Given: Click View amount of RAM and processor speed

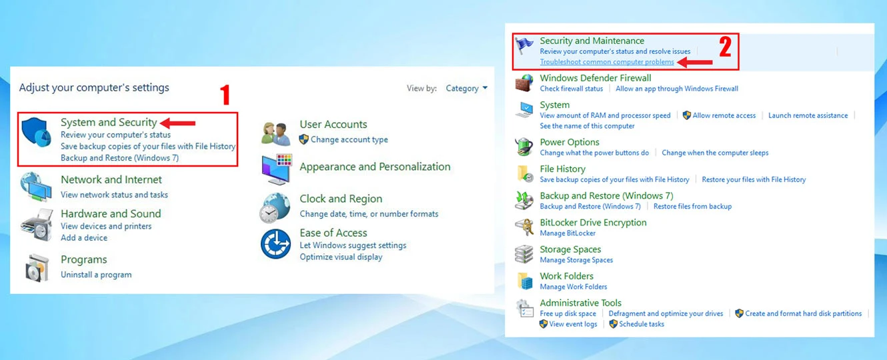Looking at the screenshot, I should tap(606, 115).
